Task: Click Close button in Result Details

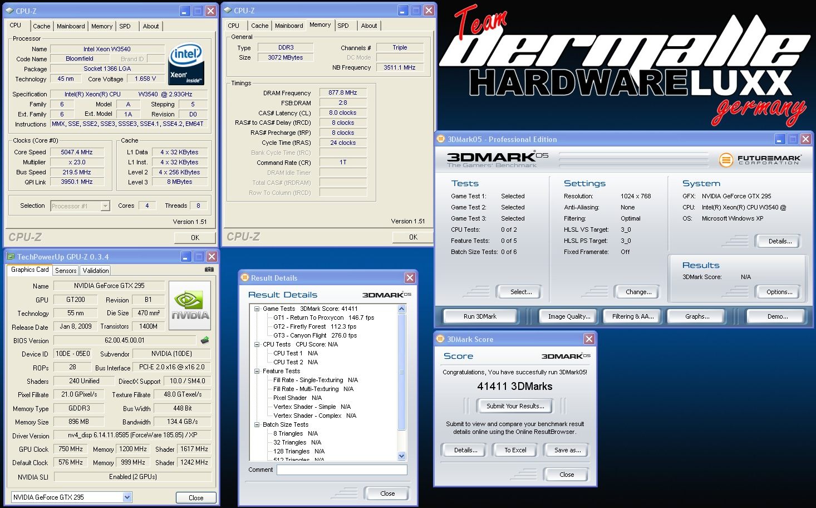Action: coord(387,494)
